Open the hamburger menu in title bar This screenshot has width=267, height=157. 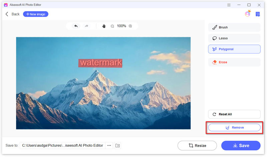click(229, 5)
